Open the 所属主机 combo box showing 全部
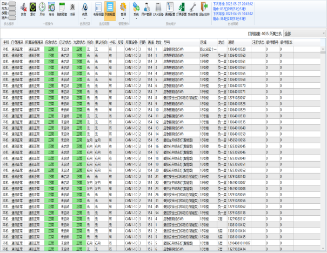Screen dimensions: 327x253 click(x=303, y=34)
